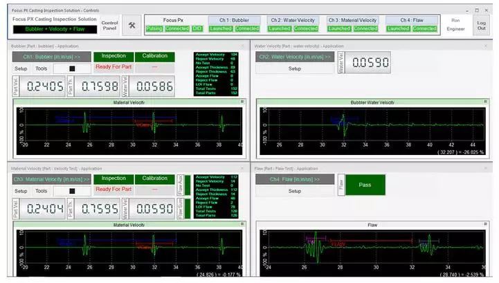The image size is (499, 283).
Task: Click the black square stop button in Material Velocity panel
Action: coord(71,190)
